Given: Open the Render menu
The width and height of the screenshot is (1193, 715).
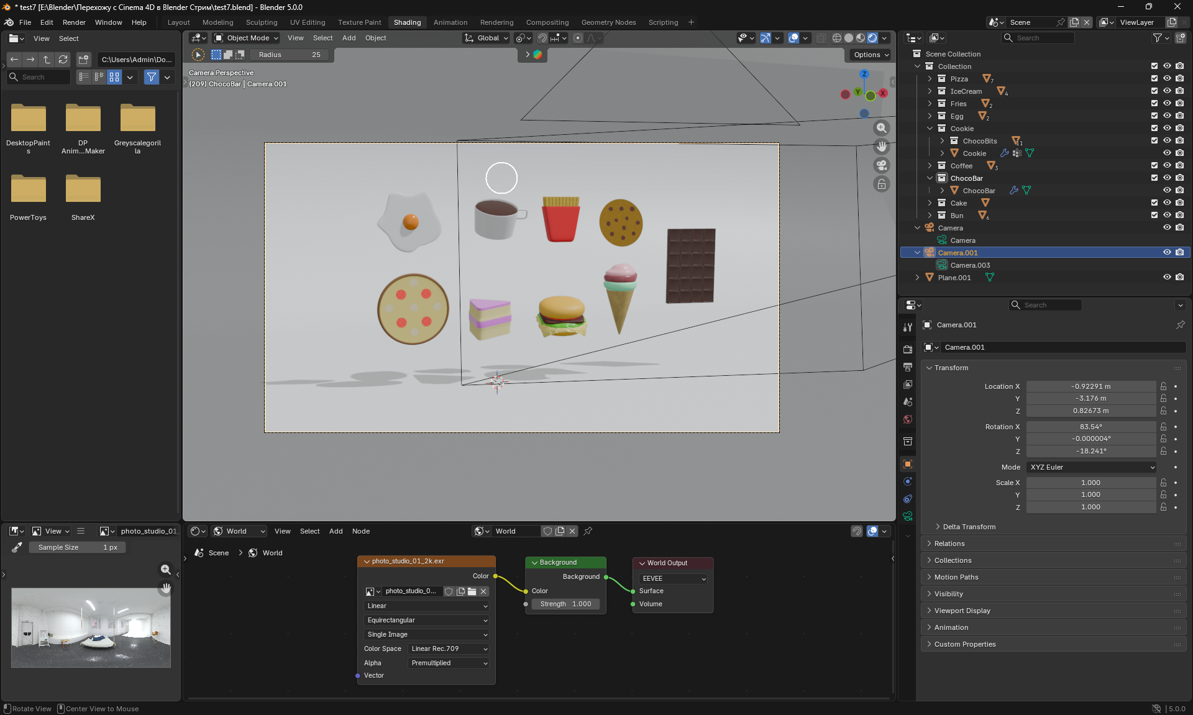Looking at the screenshot, I should point(74,22).
